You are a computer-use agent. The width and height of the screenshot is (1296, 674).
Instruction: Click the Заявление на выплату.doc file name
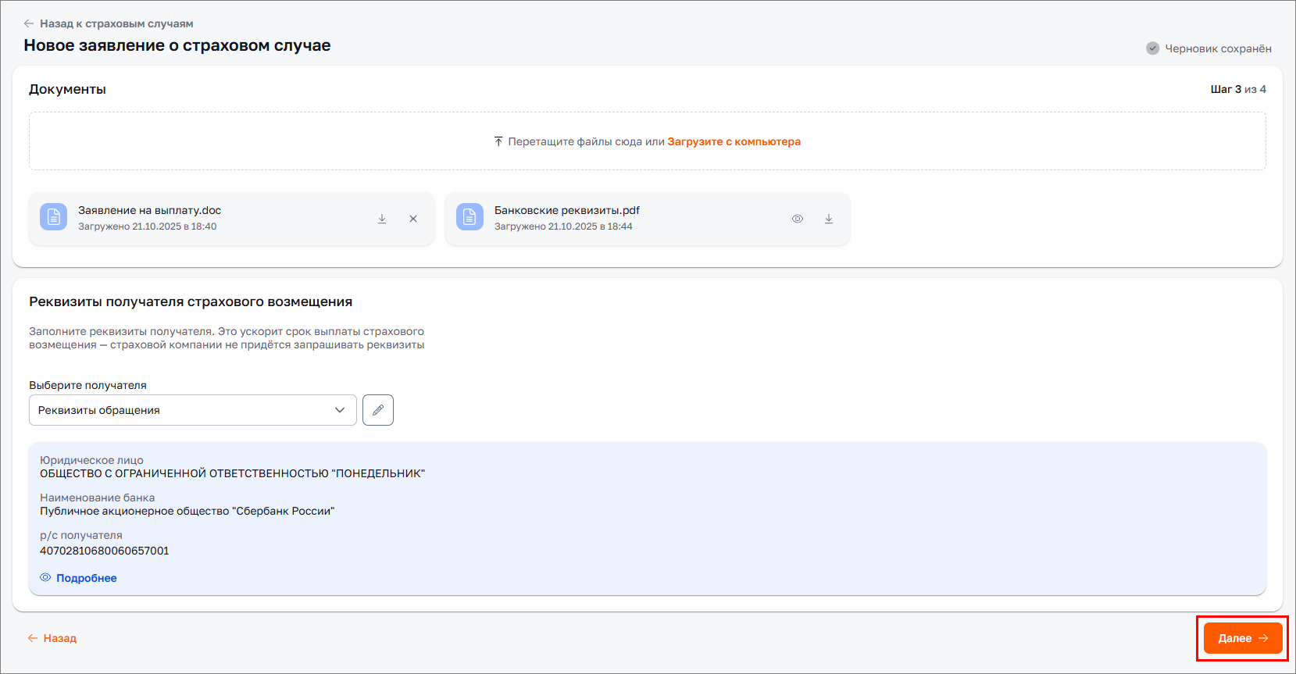(x=149, y=210)
